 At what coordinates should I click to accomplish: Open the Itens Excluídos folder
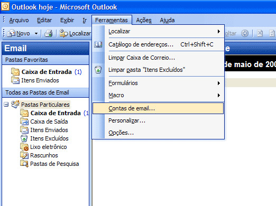(49, 138)
